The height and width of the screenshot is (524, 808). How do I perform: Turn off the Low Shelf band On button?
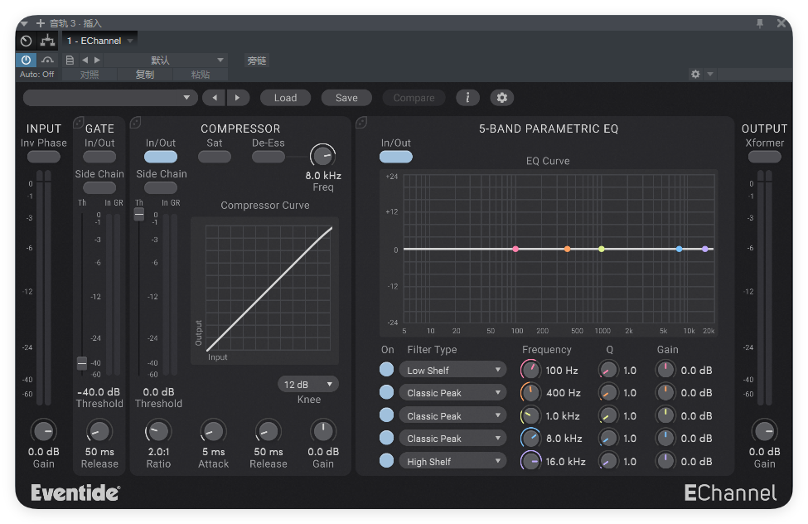tap(386, 369)
